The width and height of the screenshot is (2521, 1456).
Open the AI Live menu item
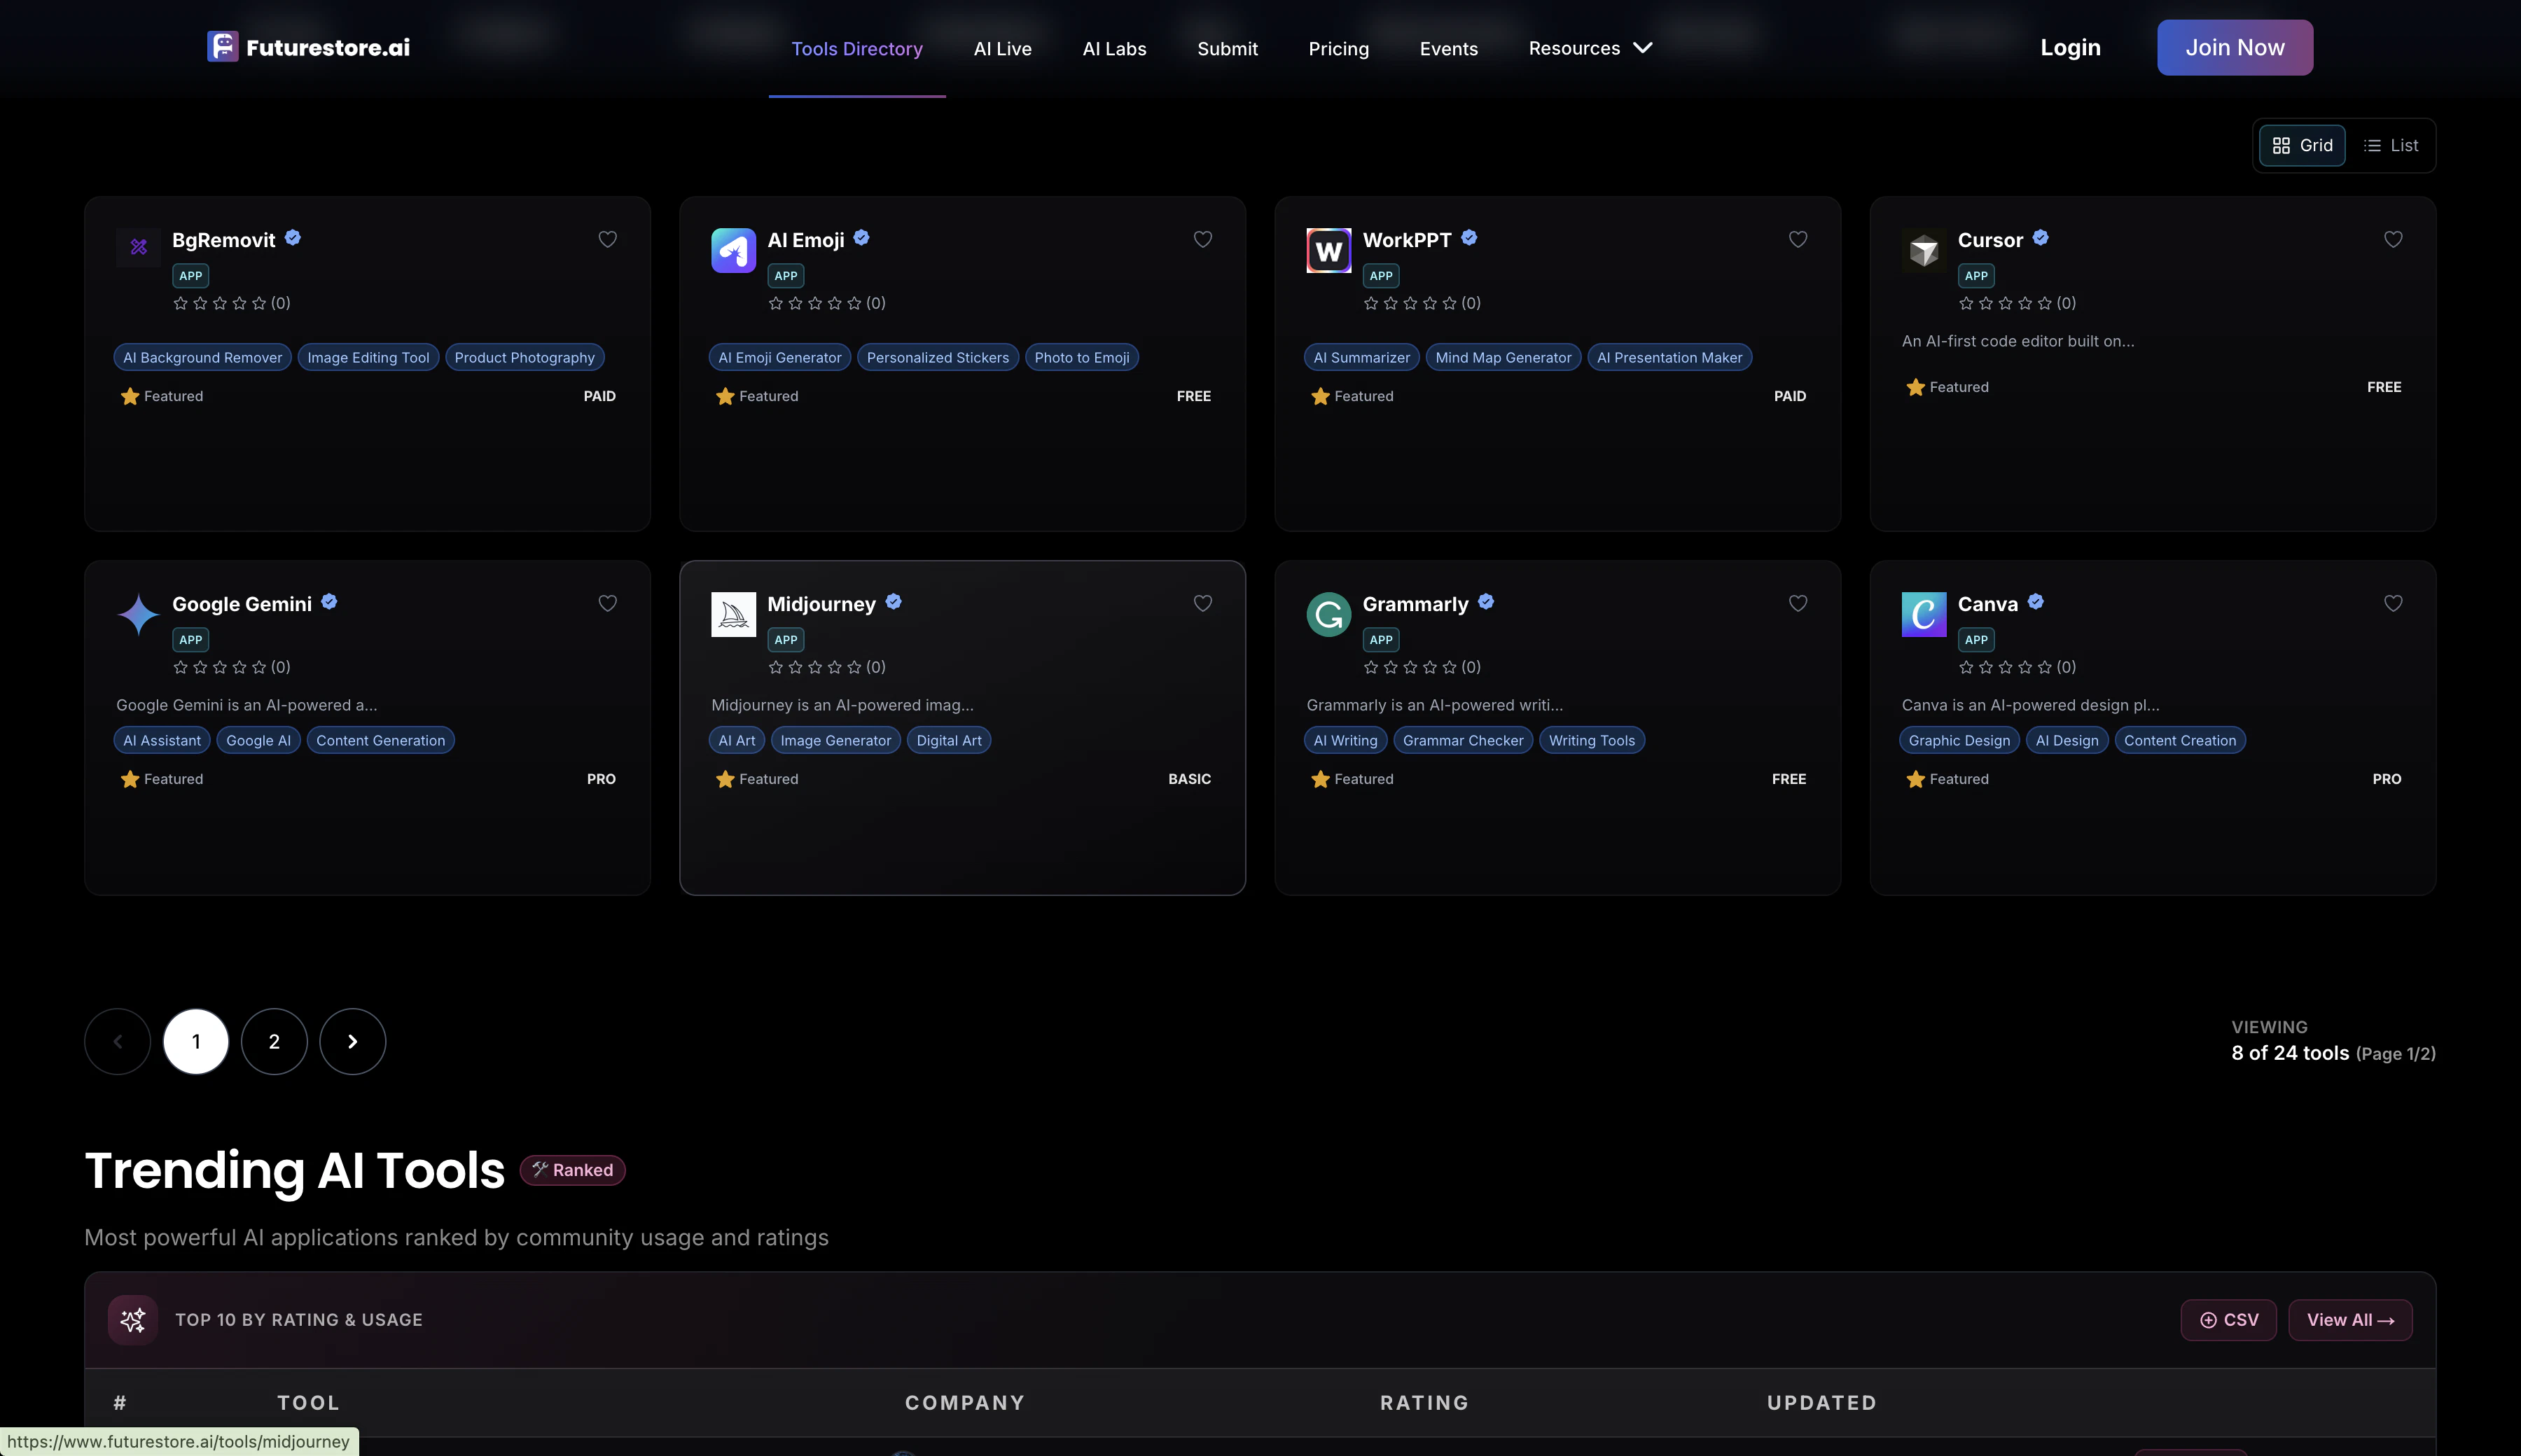(x=1002, y=49)
